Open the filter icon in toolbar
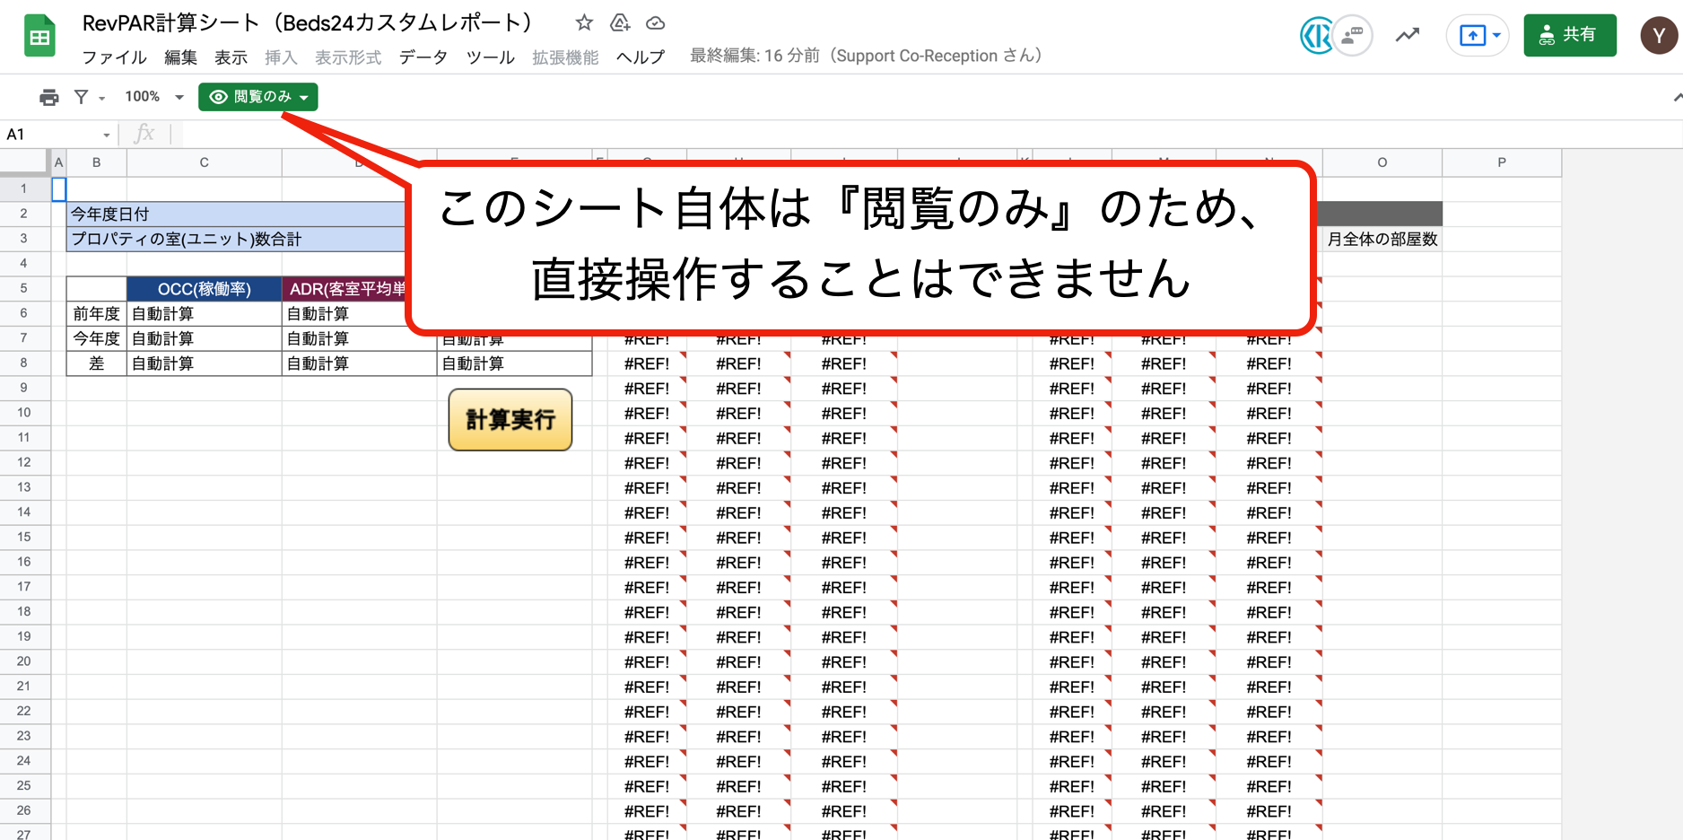The image size is (1683, 840). pyautogui.click(x=82, y=97)
